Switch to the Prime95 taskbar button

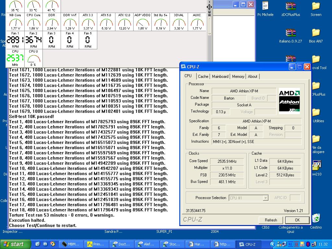pyautogui.click(x=96, y=244)
